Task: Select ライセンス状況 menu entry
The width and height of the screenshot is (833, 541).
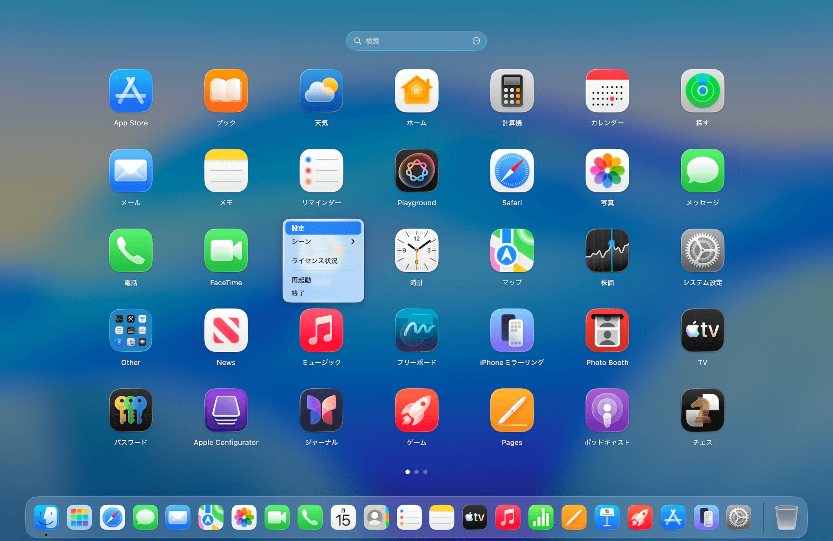Action: coord(323,261)
